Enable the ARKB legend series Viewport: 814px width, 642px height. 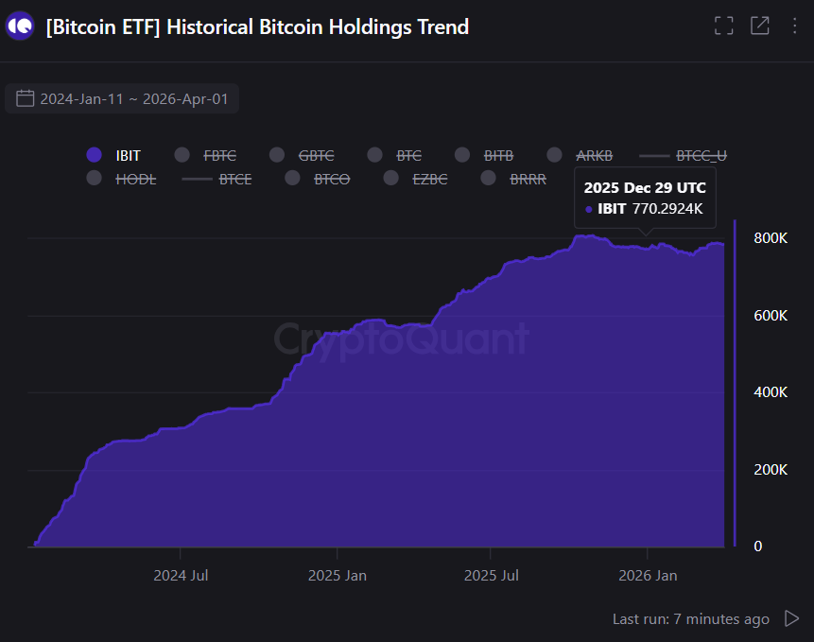[x=580, y=155]
